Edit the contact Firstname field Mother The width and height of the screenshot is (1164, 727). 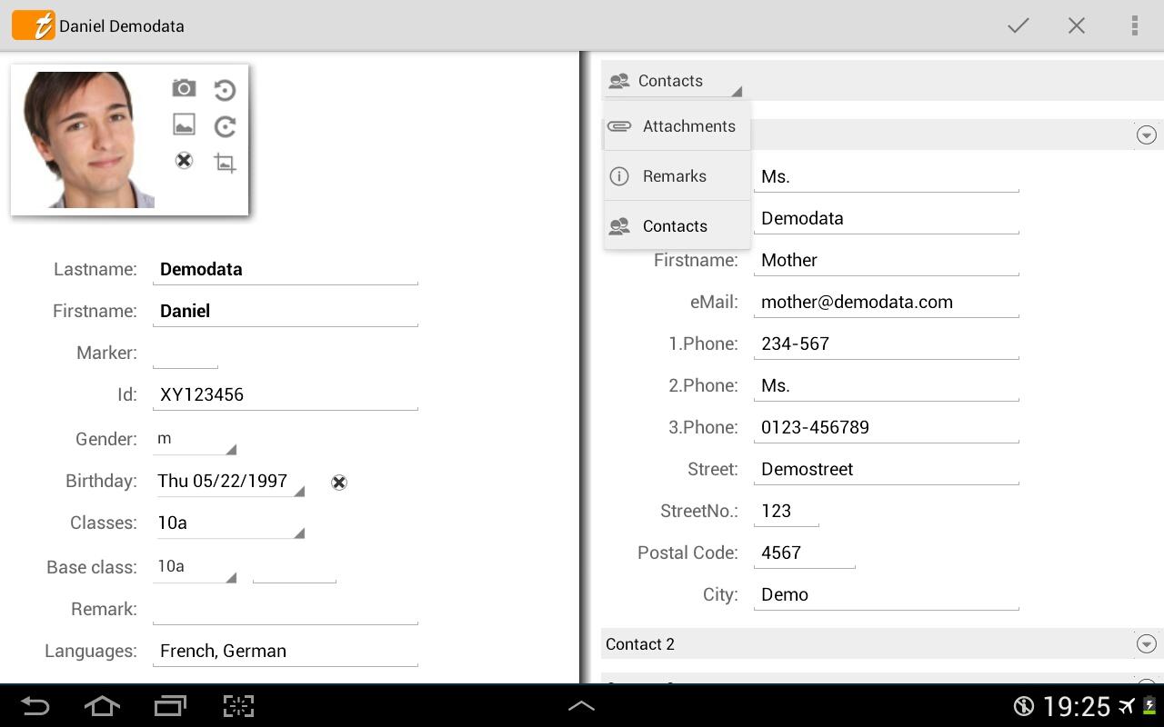click(x=887, y=260)
